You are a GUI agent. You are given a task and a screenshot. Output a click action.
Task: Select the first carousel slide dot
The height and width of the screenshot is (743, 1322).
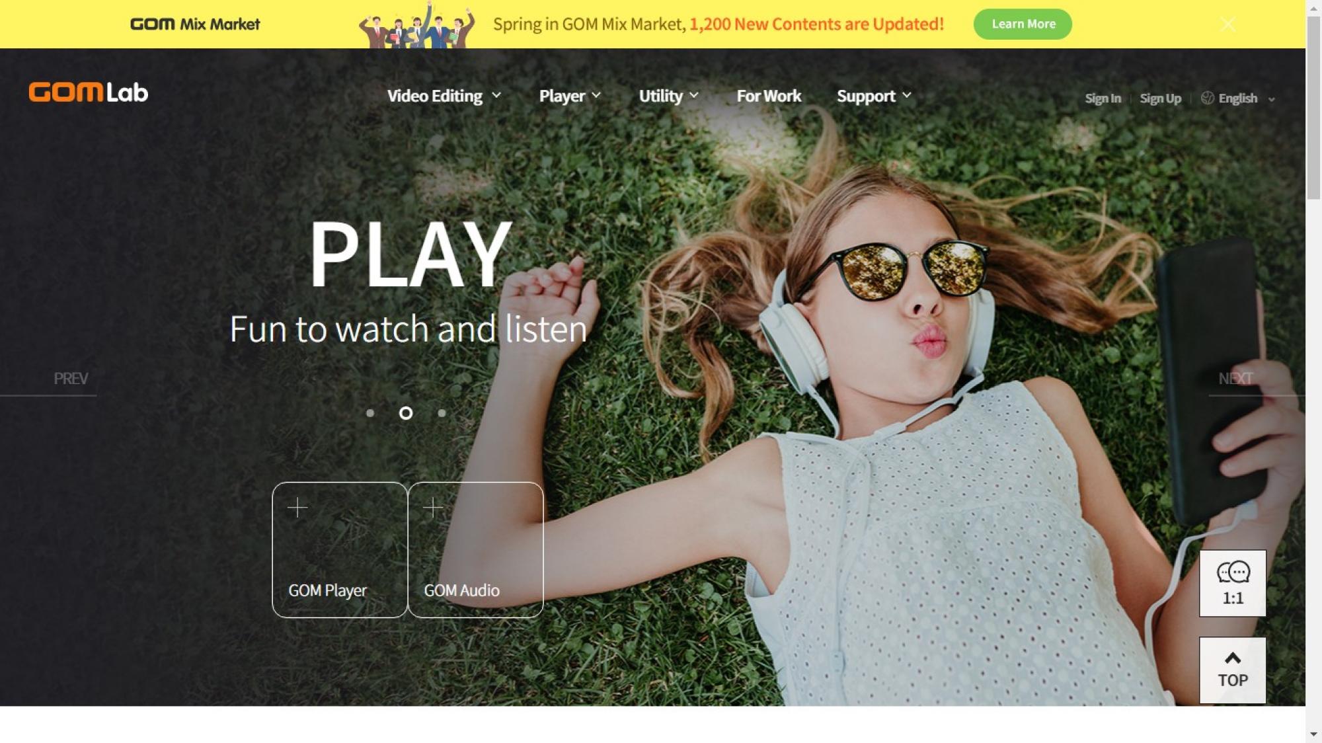370,413
